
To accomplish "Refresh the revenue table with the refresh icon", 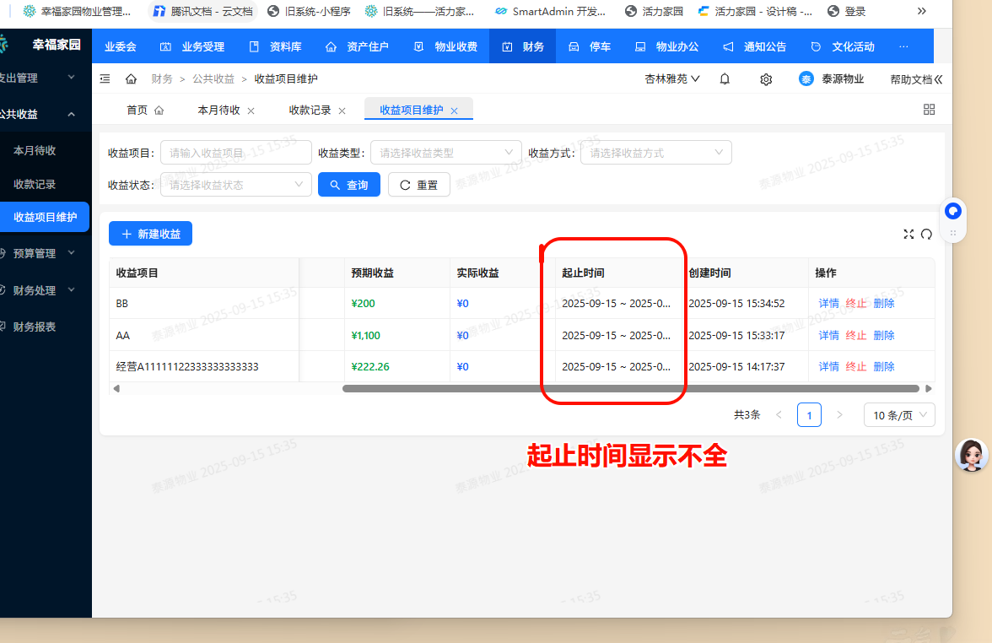I will coord(926,235).
